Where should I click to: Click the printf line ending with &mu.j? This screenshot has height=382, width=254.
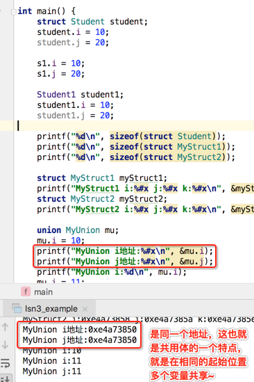125,262
